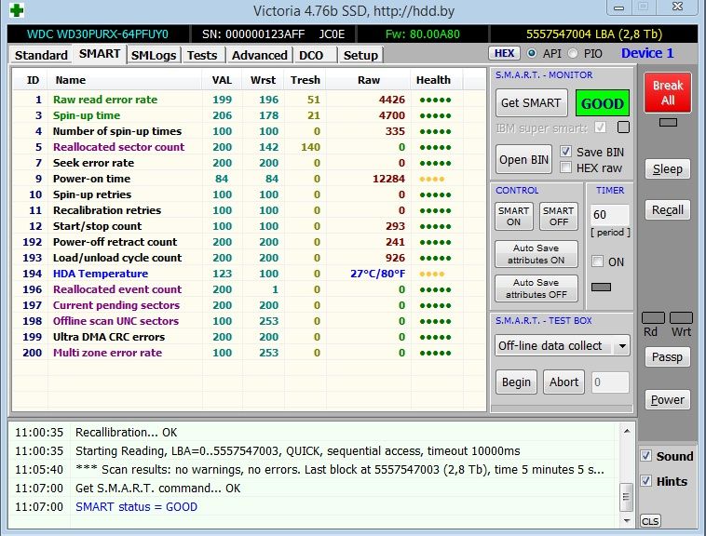Click the SMART OFF button

click(559, 216)
